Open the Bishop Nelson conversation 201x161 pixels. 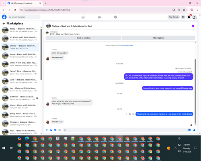coord(20,115)
